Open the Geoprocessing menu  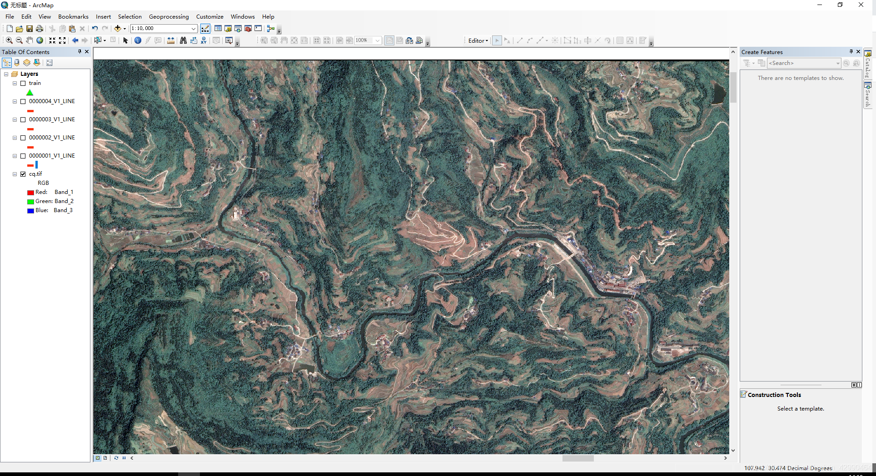point(169,16)
